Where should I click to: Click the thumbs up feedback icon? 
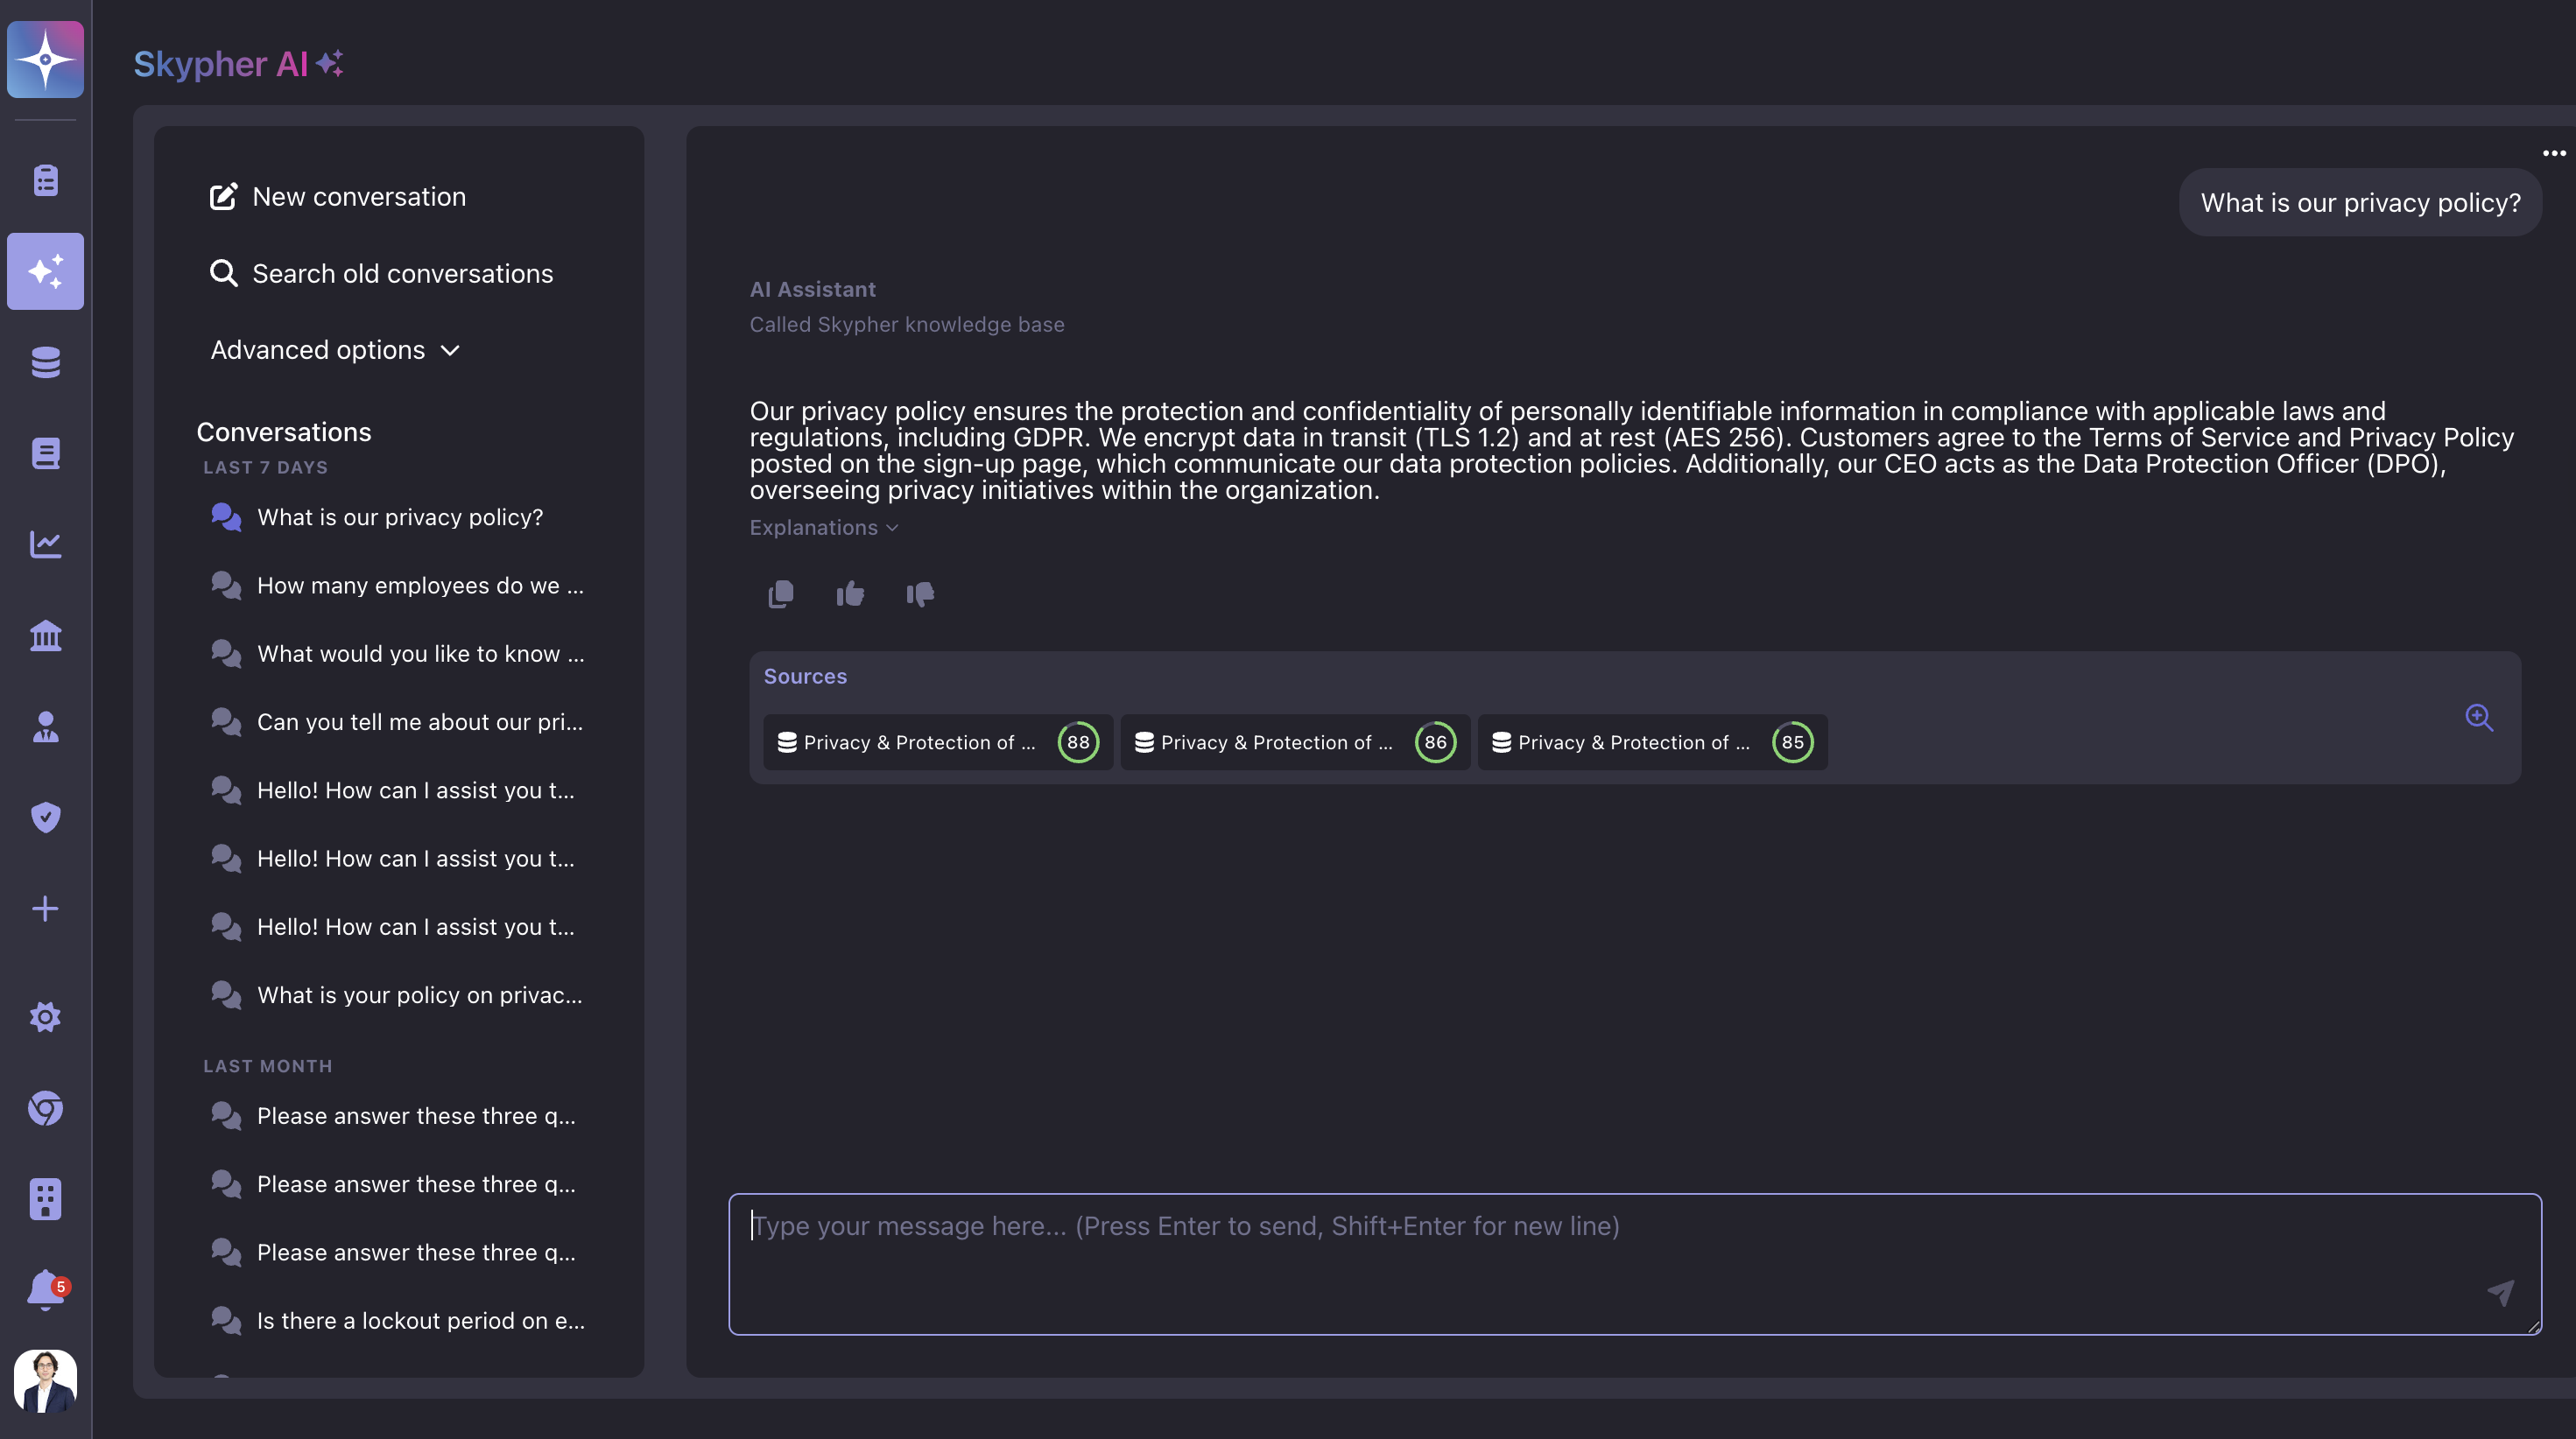coord(850,594)
